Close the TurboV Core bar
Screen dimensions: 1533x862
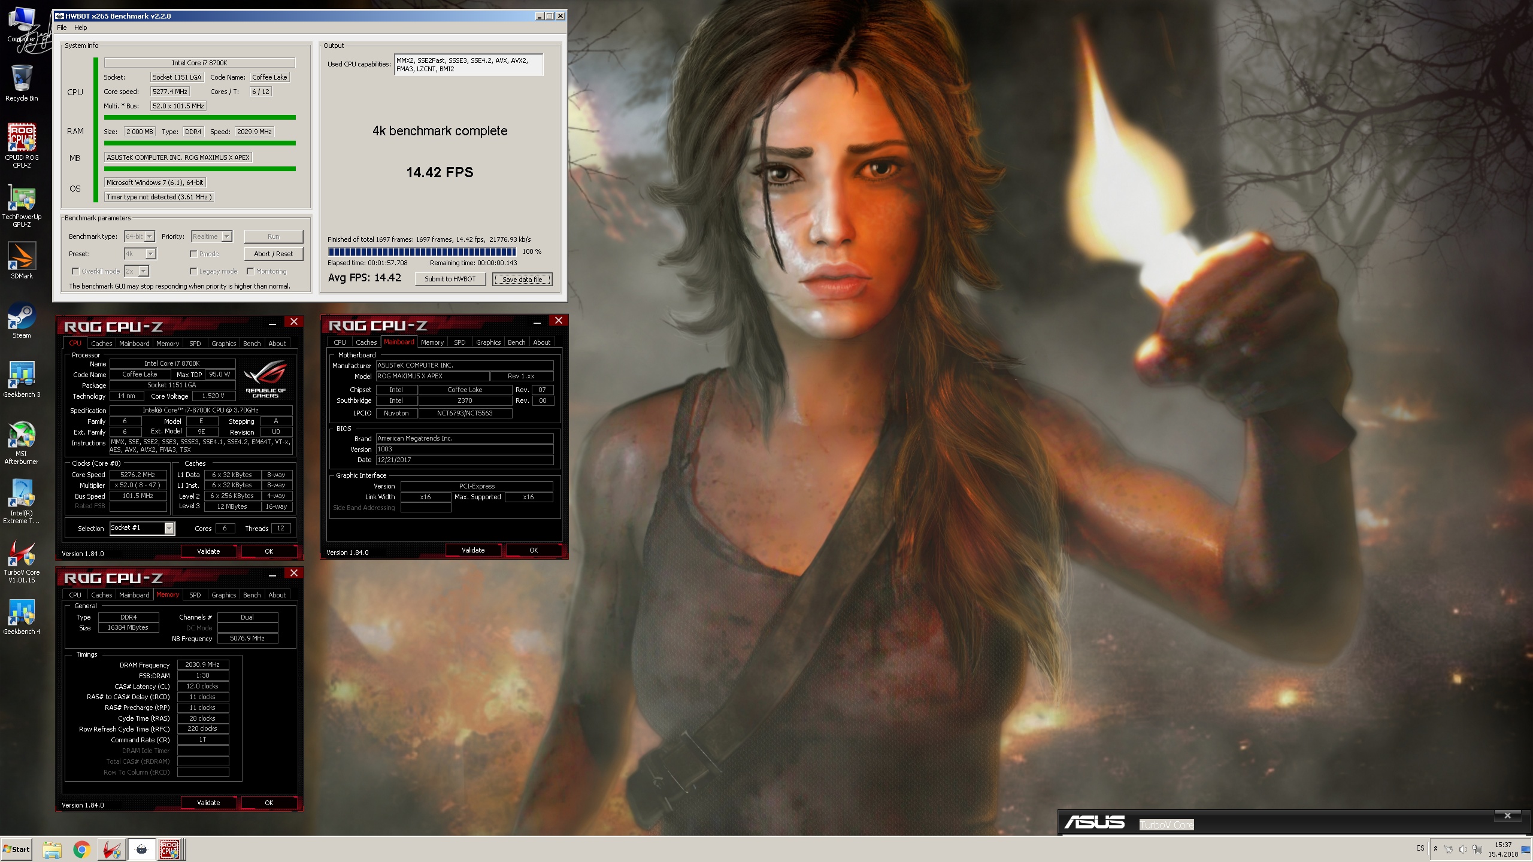click(1507, 815)
